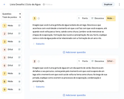Open the three-dot more options menu
Screen dimensions: 124x99
[x=119, y=4]
